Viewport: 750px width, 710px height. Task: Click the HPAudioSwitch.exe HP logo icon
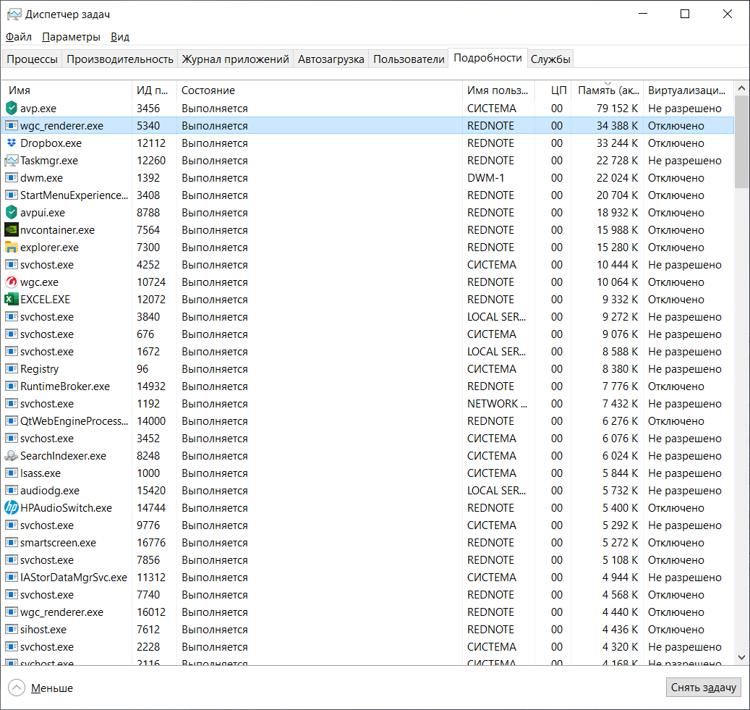[12, 508]
